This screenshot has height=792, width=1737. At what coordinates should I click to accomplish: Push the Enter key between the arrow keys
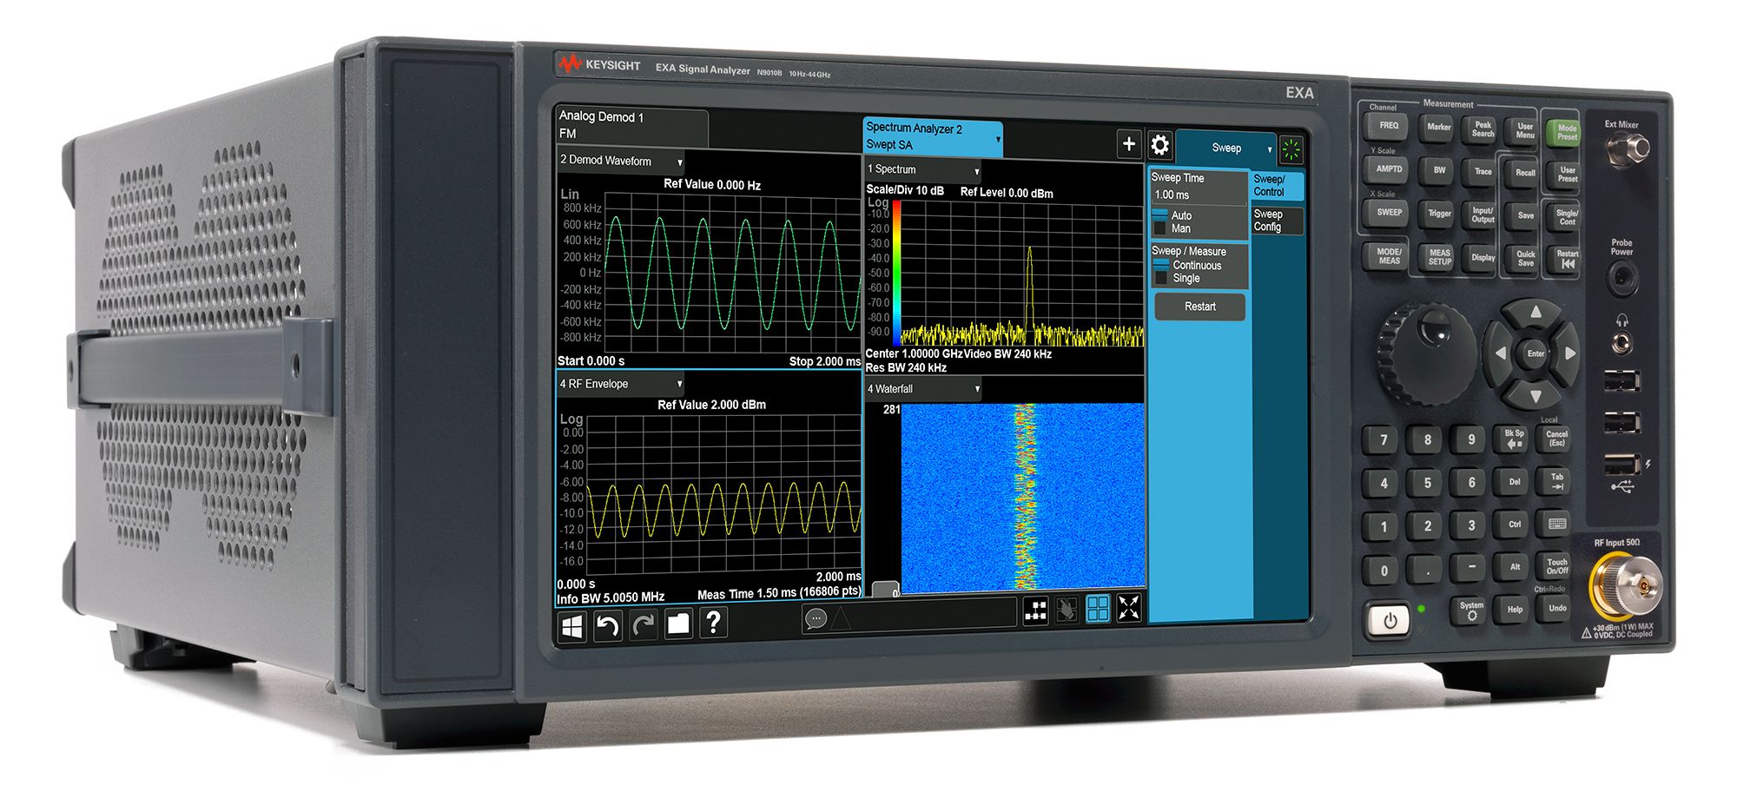[1536, 353]
